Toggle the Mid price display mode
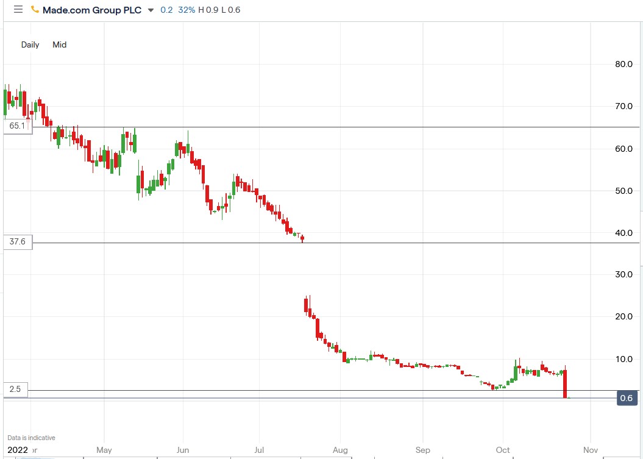 pyautogui.click(x=59, y=44)
